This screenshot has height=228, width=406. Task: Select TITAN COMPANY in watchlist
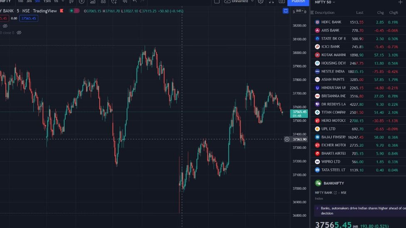[358, 113]
